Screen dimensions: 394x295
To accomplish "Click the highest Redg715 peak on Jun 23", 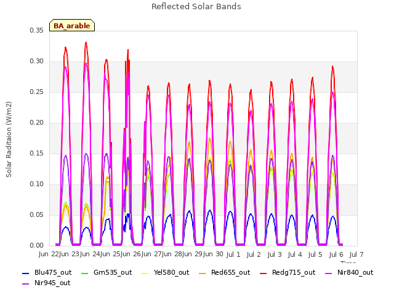I will [x=86, y=42].
